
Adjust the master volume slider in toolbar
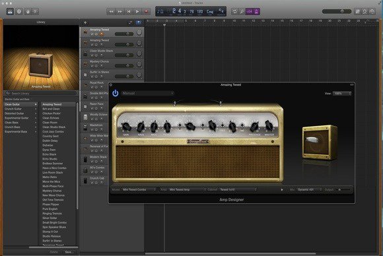click(337, 11)
